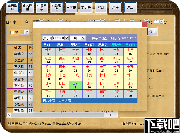
Task: Open the 三才表 tab
Action: coord(71,7)
